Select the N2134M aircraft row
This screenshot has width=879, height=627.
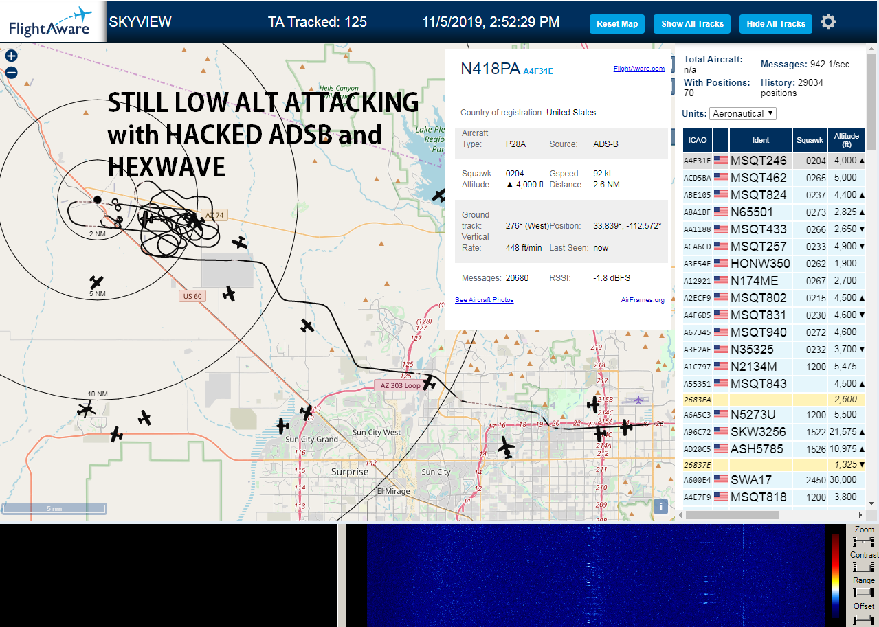coord(775,367)
